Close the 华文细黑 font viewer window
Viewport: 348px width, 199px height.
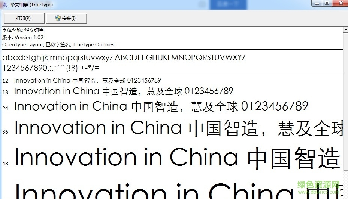click(340, 3)
